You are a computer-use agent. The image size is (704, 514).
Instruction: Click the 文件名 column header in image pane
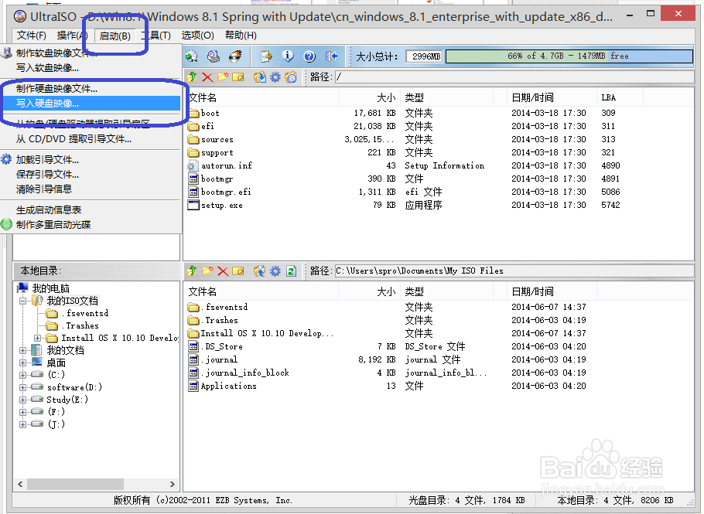click(261, 98)
